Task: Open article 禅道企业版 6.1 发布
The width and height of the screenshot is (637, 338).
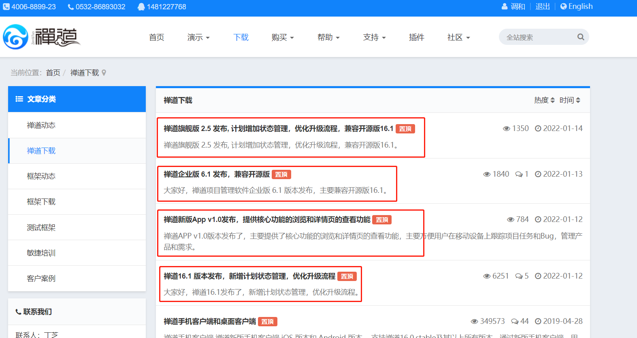Action: click(x=216, y=174)
